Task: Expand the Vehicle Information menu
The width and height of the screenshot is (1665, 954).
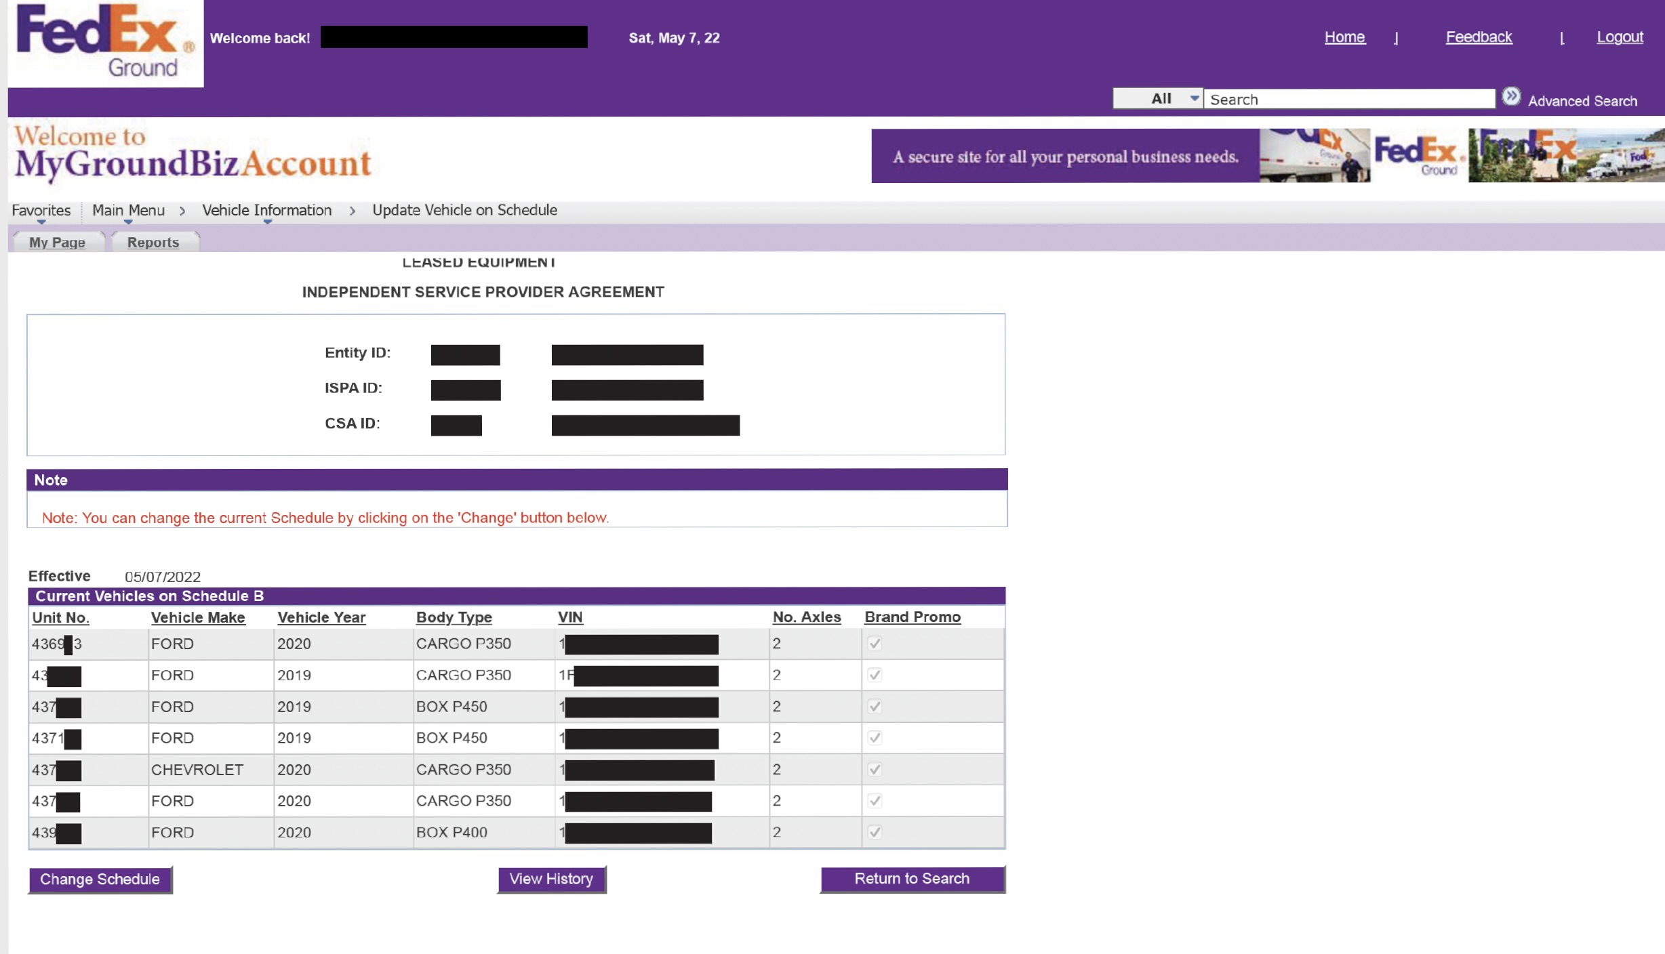Action: coord(266,211)
